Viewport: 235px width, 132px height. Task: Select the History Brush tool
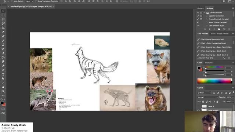pos(3,49)
